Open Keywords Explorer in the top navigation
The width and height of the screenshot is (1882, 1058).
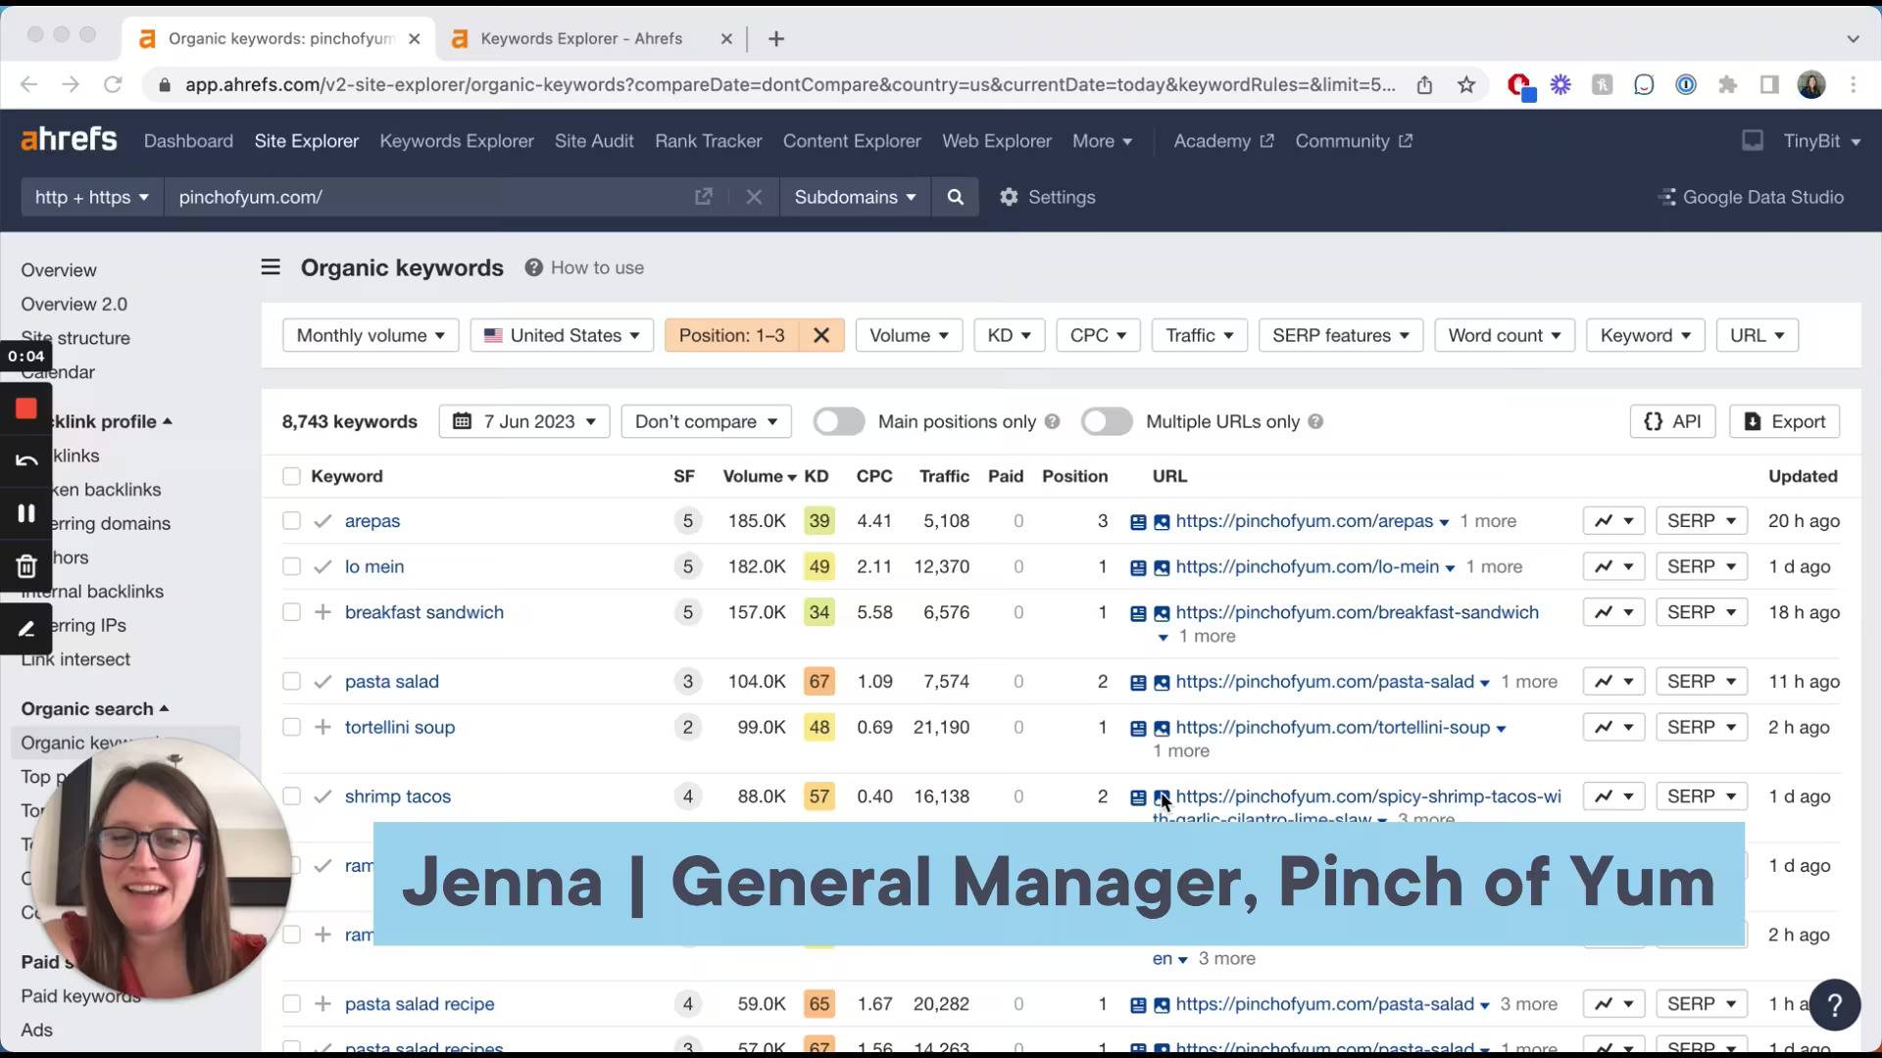[457, 141]
